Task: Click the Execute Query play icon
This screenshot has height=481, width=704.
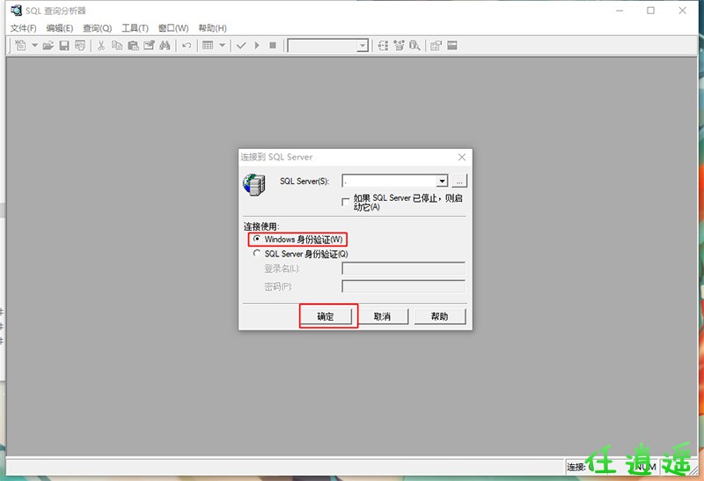Action: point(257,46)
